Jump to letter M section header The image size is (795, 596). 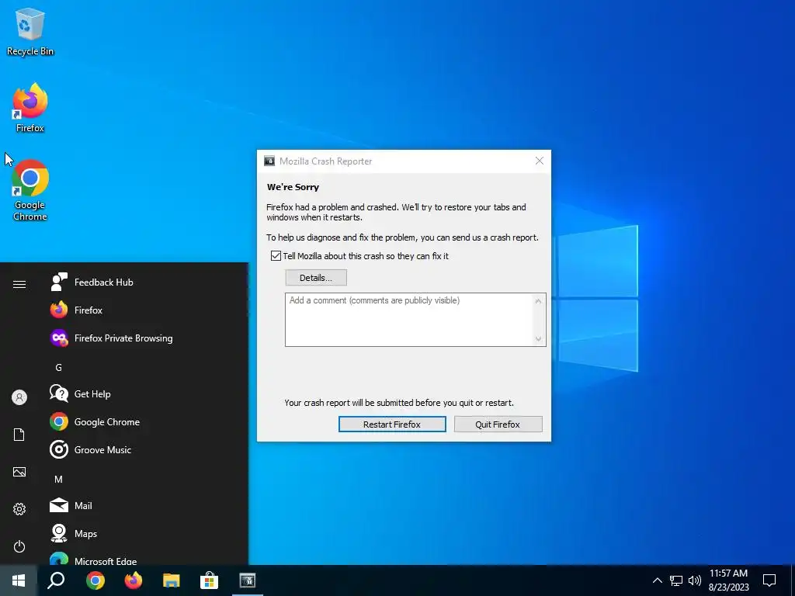[x=58, y=479]
